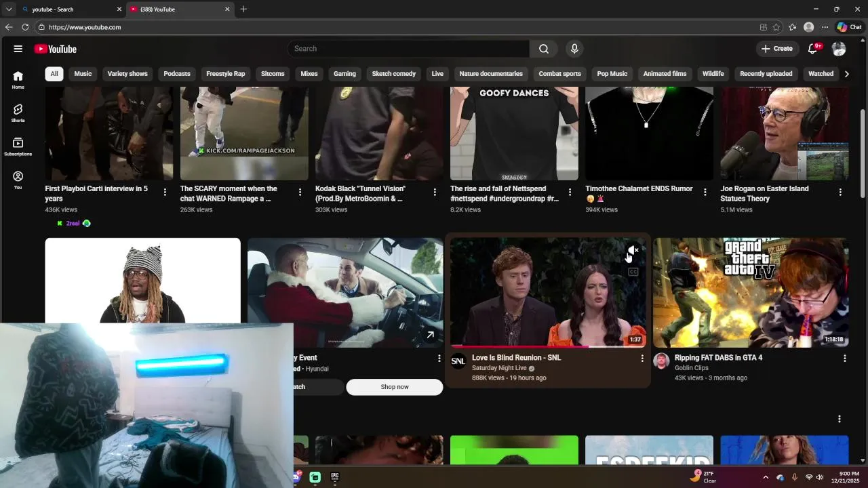
Task: Open the account avatar menu
Action: coord(839,49)
